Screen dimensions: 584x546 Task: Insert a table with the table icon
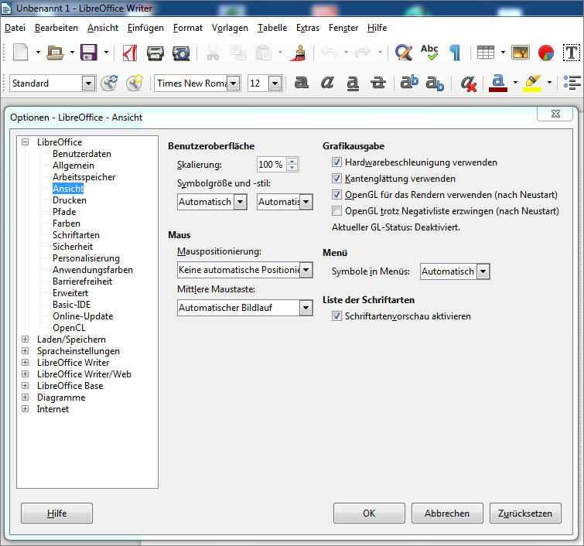(x=485, y=53)
